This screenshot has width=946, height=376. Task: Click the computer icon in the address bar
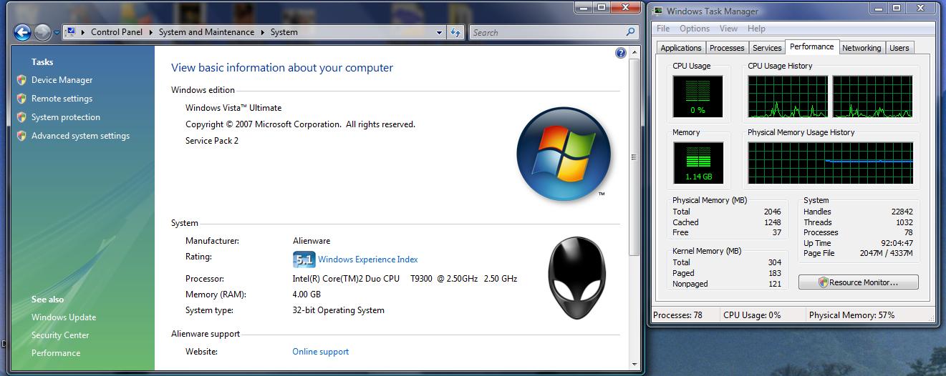[x=71, y=32]
